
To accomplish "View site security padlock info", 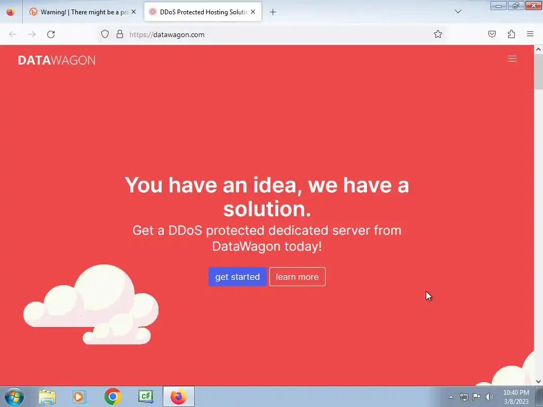I will coord(120,34).
